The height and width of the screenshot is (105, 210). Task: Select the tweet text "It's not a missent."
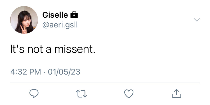coord(53,49)
